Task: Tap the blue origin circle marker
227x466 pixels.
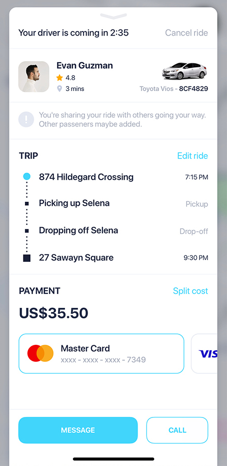Action: [26, 177]
